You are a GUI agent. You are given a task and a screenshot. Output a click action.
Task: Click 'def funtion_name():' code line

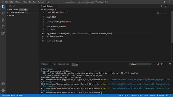[x=56, y=27]
